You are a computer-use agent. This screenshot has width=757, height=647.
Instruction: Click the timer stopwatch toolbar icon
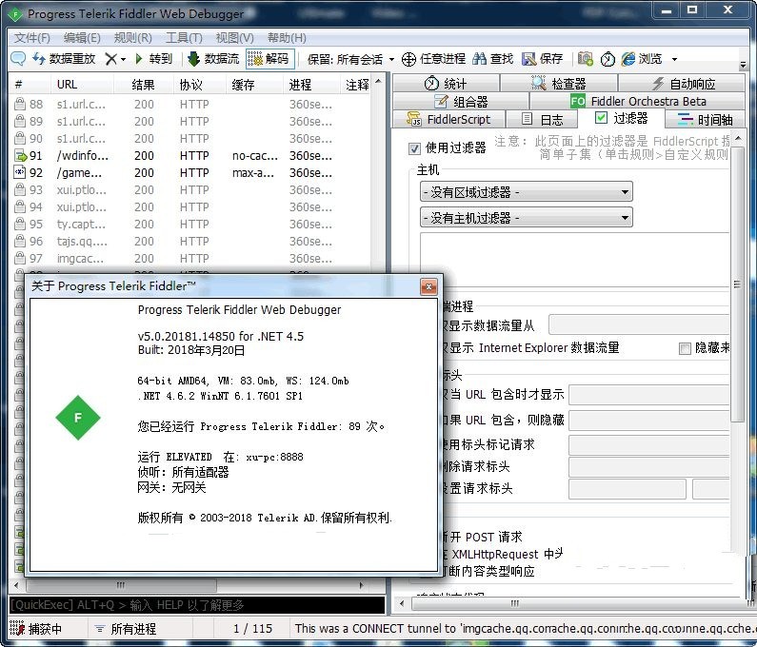[x=608, y=59]
